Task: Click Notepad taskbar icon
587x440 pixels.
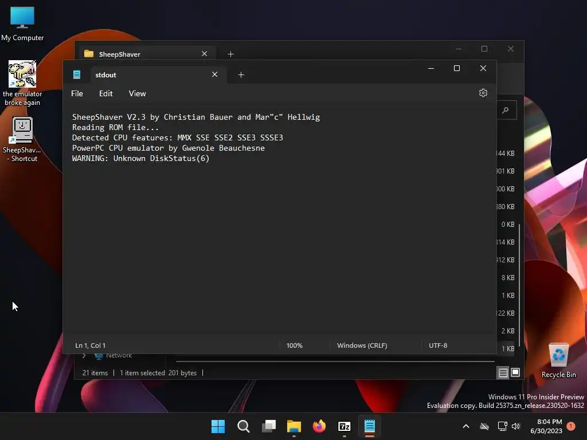Action: (370, 426)
